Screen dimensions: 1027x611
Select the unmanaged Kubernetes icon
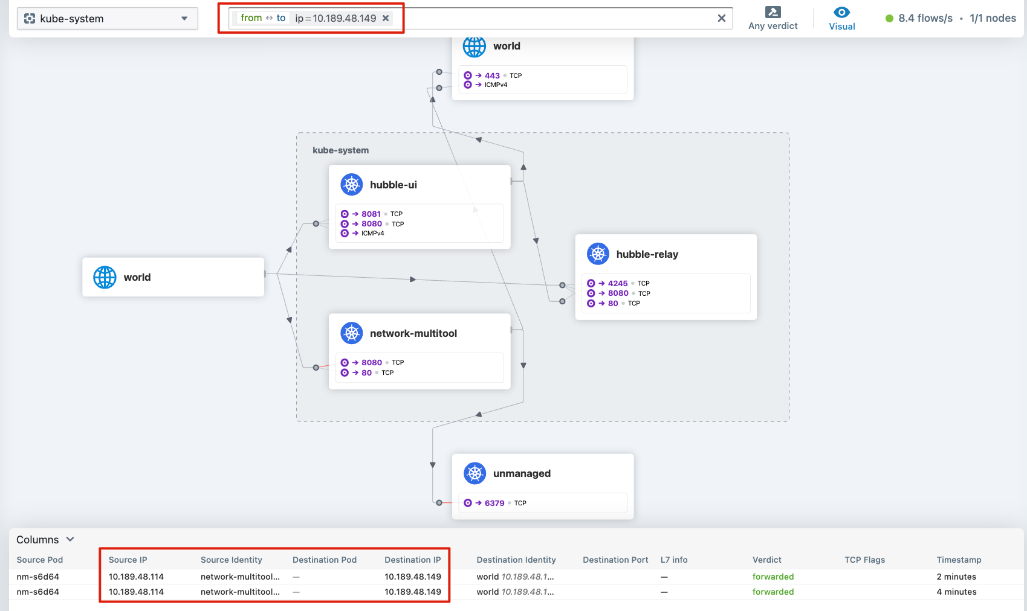click(475, 473)
